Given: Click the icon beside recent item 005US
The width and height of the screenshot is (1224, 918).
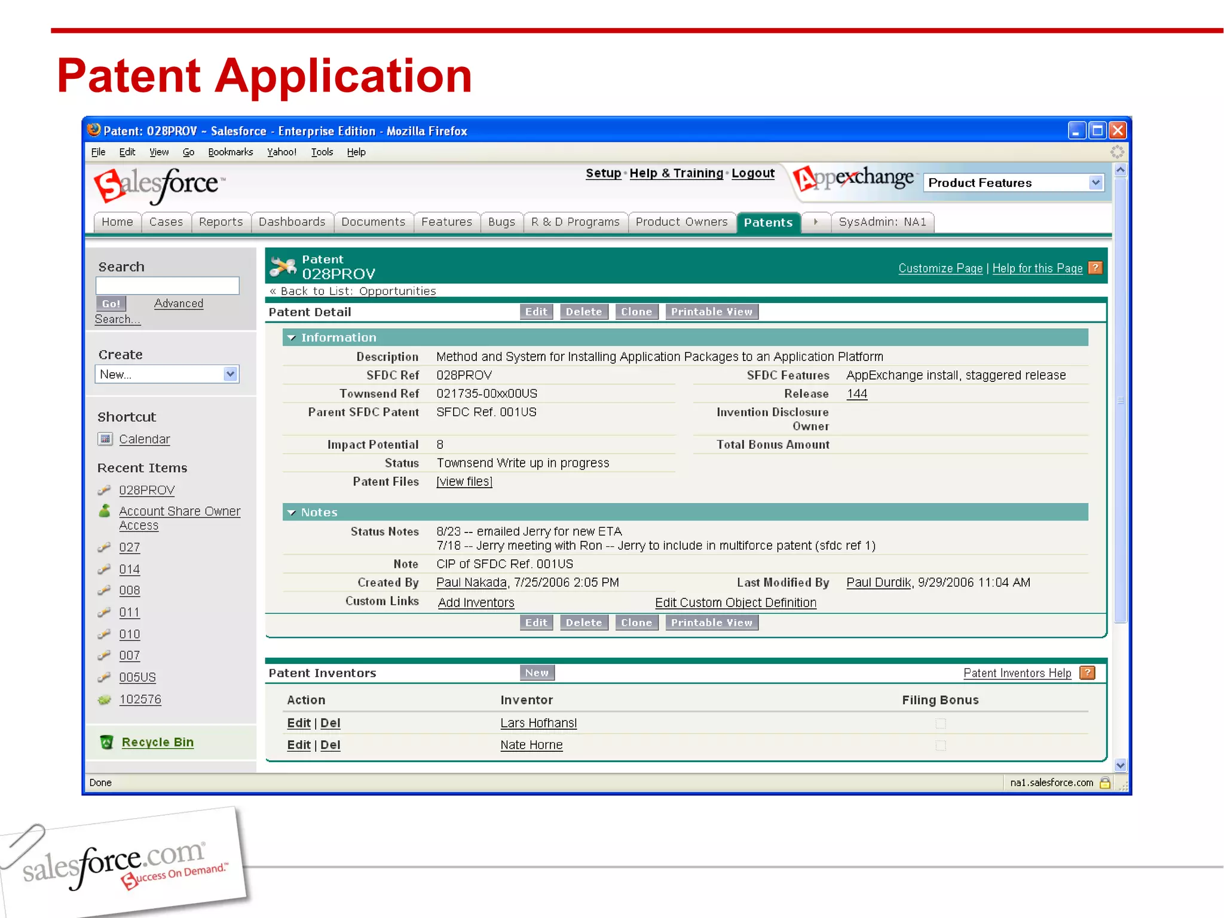Looking at the screenshot, I should 104,677.
